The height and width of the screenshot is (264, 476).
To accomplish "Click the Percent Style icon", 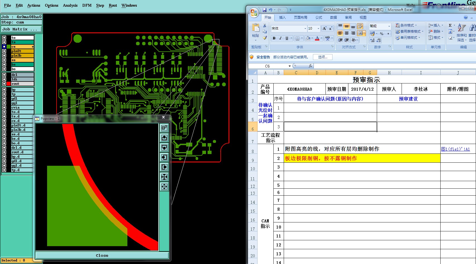I will pos(382,34).
